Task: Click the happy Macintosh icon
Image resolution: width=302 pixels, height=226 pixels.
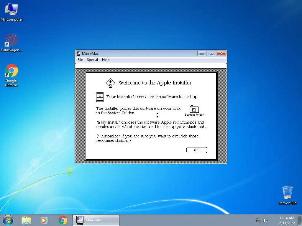Action: point(100,97)
